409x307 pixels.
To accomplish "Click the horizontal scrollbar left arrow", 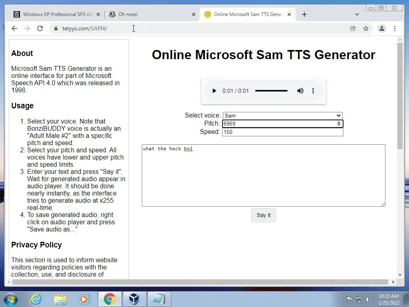I will click(9, 282).
